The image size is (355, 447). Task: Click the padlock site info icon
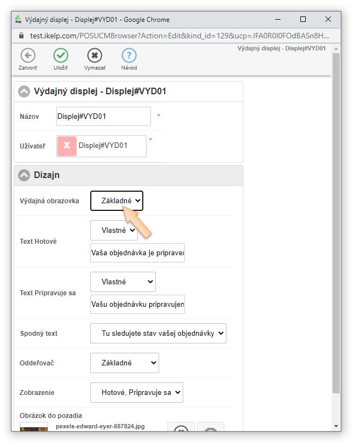pos(21,35)
